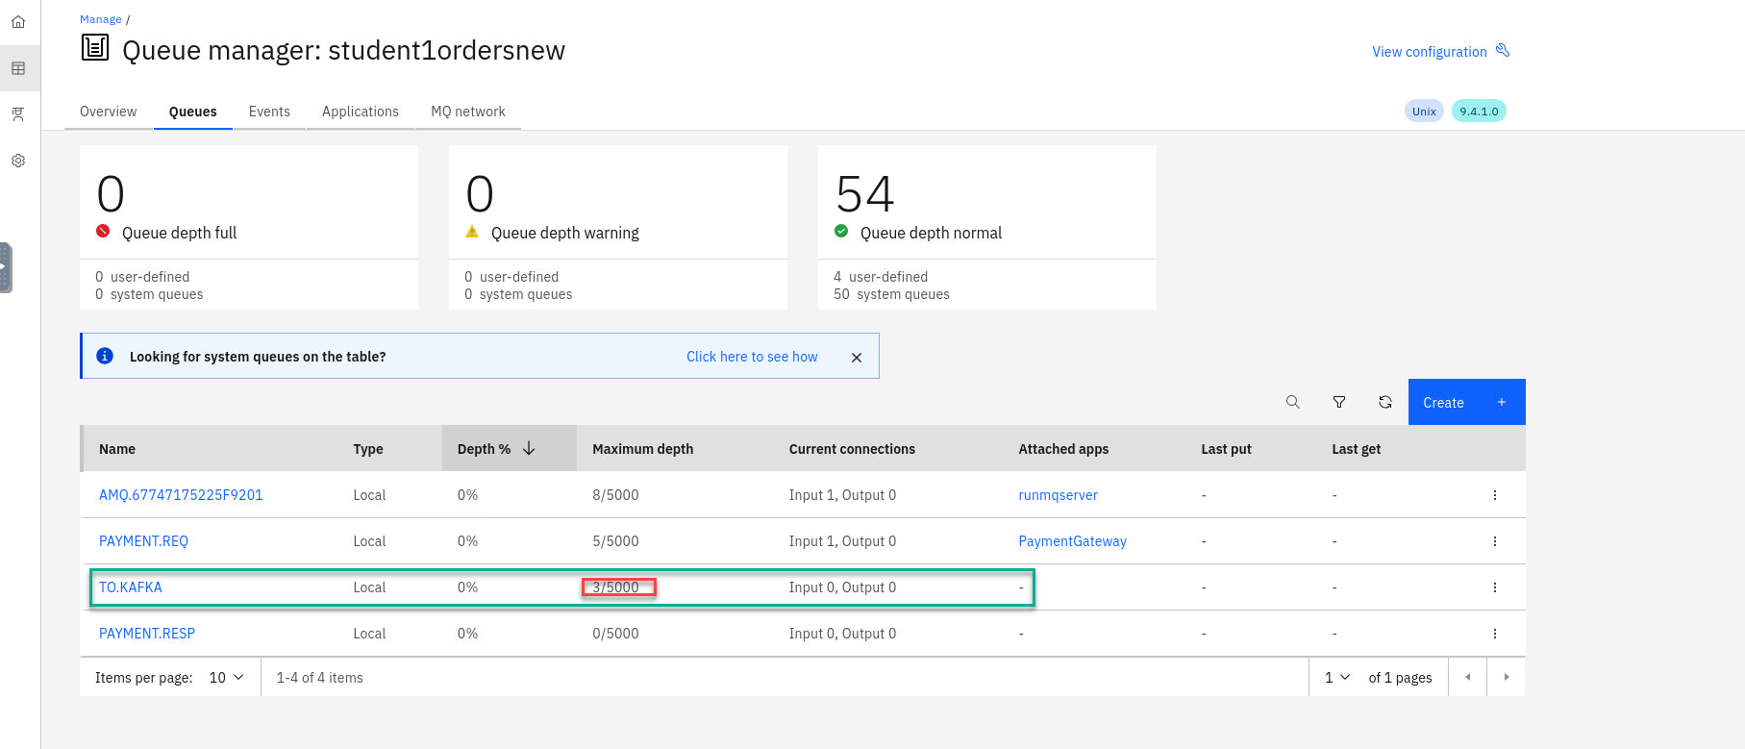Click the Create queue button

(x=1466, y=402)
